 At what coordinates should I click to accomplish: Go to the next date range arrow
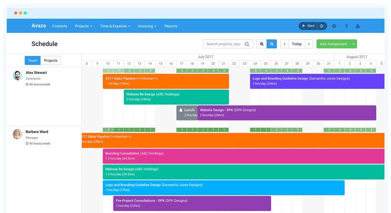tap(309, 44)
